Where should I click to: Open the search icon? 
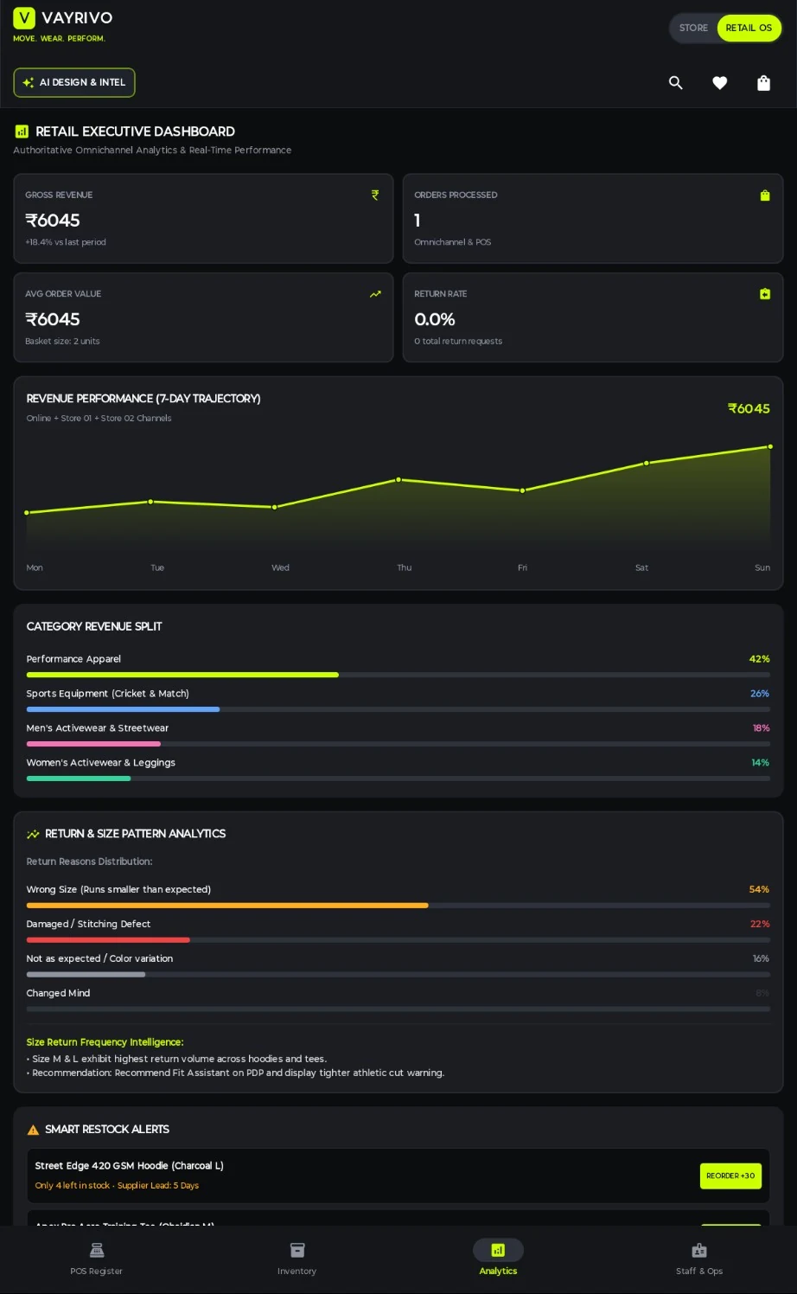676,82
